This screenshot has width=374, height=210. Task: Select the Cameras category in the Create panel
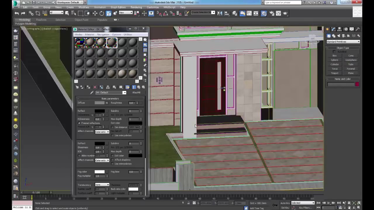[344, 36]
